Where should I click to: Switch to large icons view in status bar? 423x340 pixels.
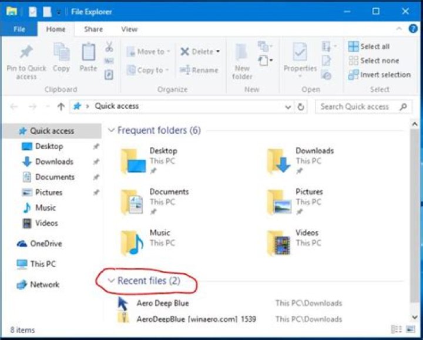point(411,329)
